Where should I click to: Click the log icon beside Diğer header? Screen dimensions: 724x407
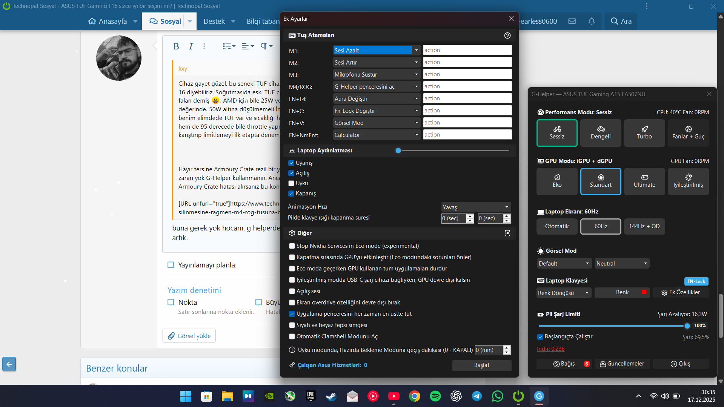click(507, 233)
